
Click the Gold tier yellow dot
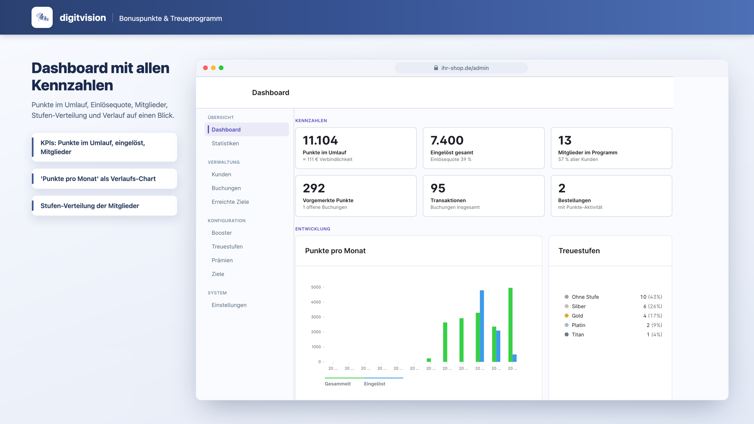[x=566, y=316]
